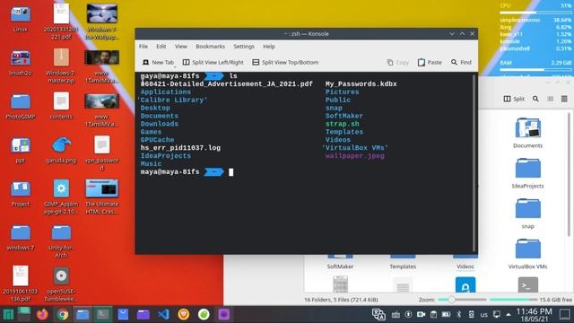The image size is (574, 323).
Task: Open the Bookmarks menu in Konsole
Action: (210, 47)
